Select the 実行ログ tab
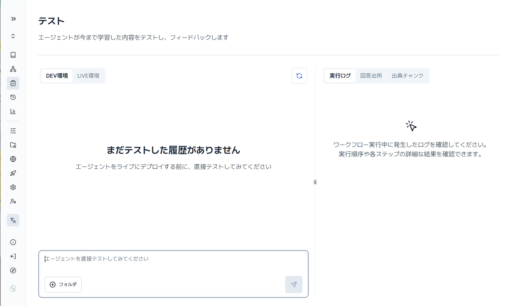Viewport: 507px width, 306px height. 340,76
